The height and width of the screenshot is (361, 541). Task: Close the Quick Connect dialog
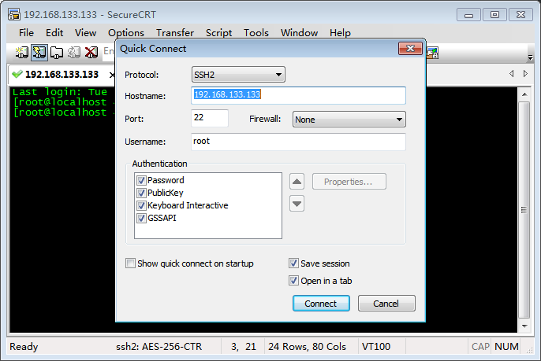tap(410, 49)
